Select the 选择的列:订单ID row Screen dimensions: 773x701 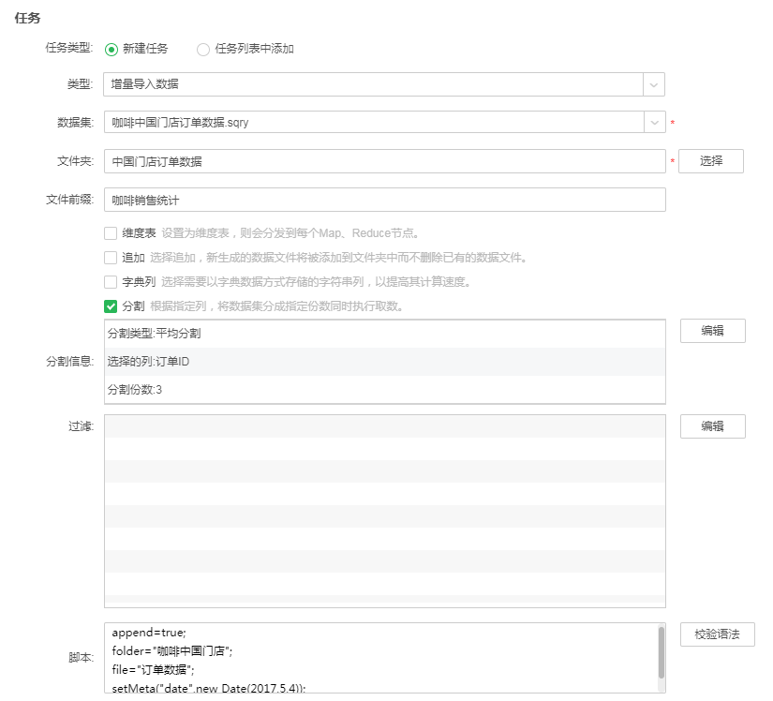pos(384,362)
